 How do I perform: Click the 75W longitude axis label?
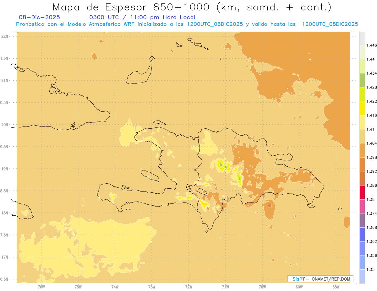point(78,287)
